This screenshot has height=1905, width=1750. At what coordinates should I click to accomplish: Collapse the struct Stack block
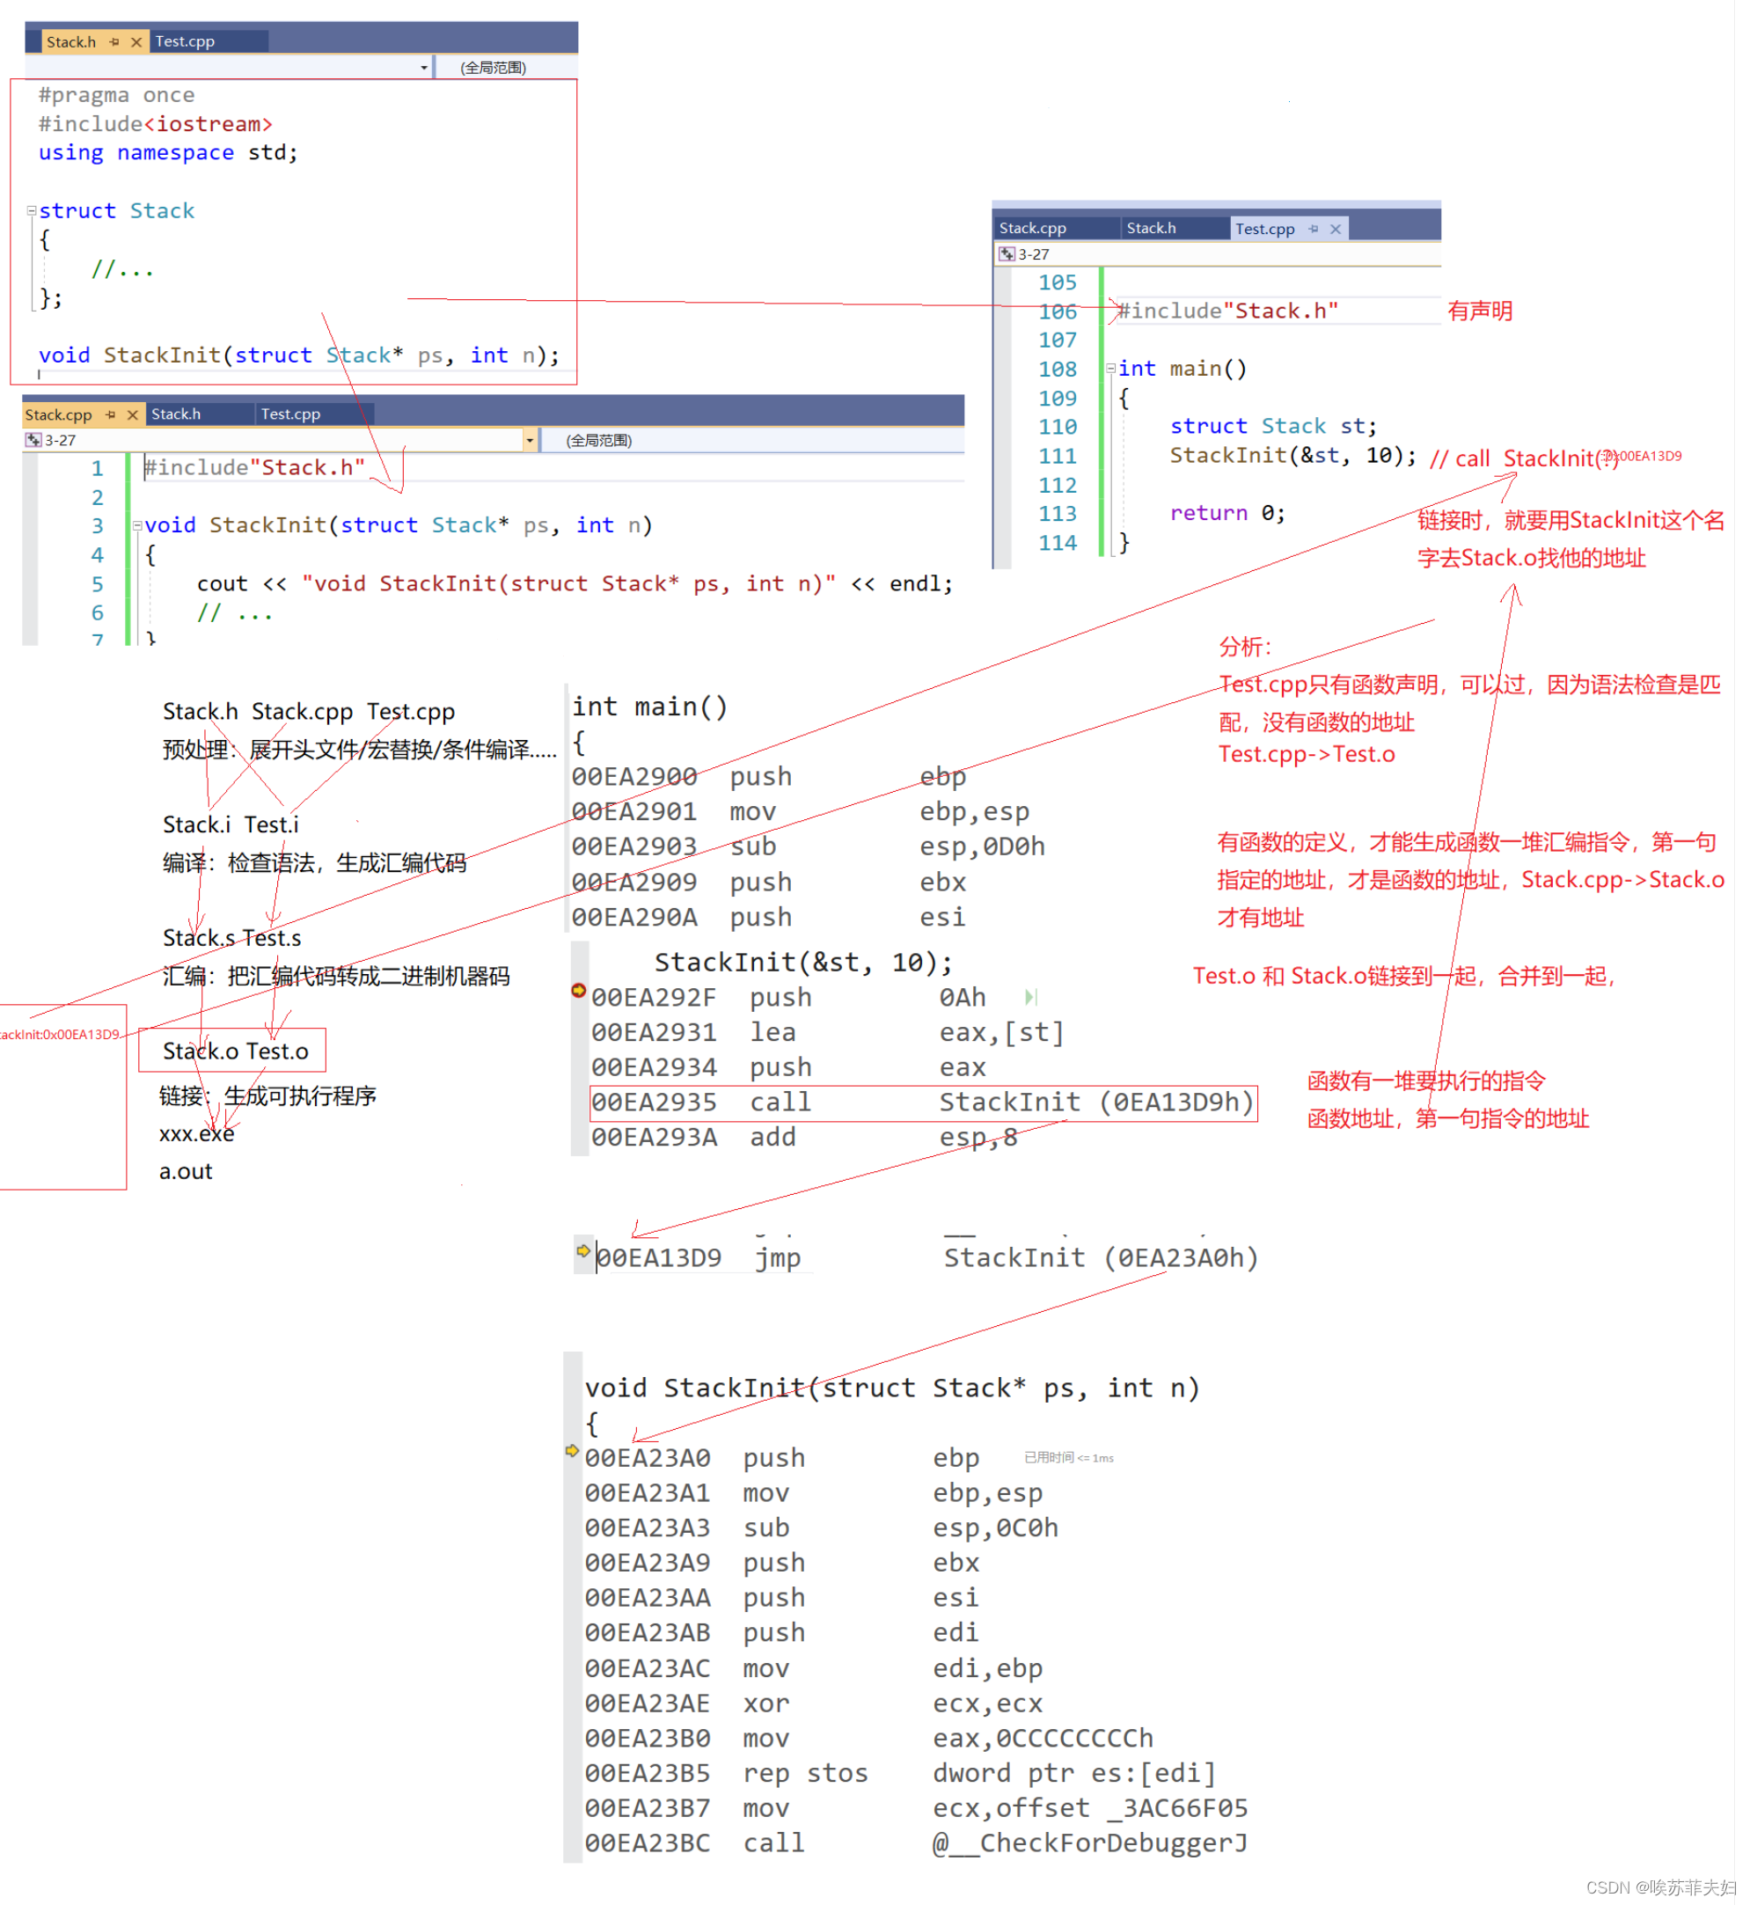click(x=32, y=210)
